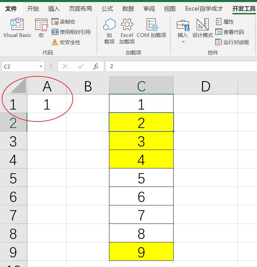The height and width of the screenshot is (267, 257).
Task: Open the Visual Basic editor
Action: 17,28
